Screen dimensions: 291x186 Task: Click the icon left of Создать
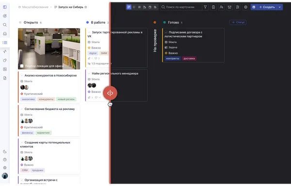[x=254, y=7]
